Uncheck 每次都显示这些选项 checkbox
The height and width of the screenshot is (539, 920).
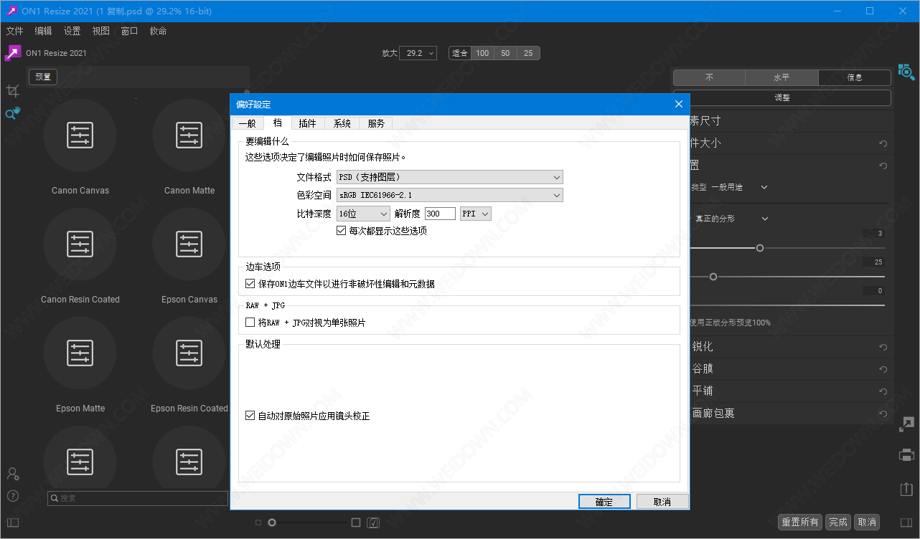tap(342, 231)
